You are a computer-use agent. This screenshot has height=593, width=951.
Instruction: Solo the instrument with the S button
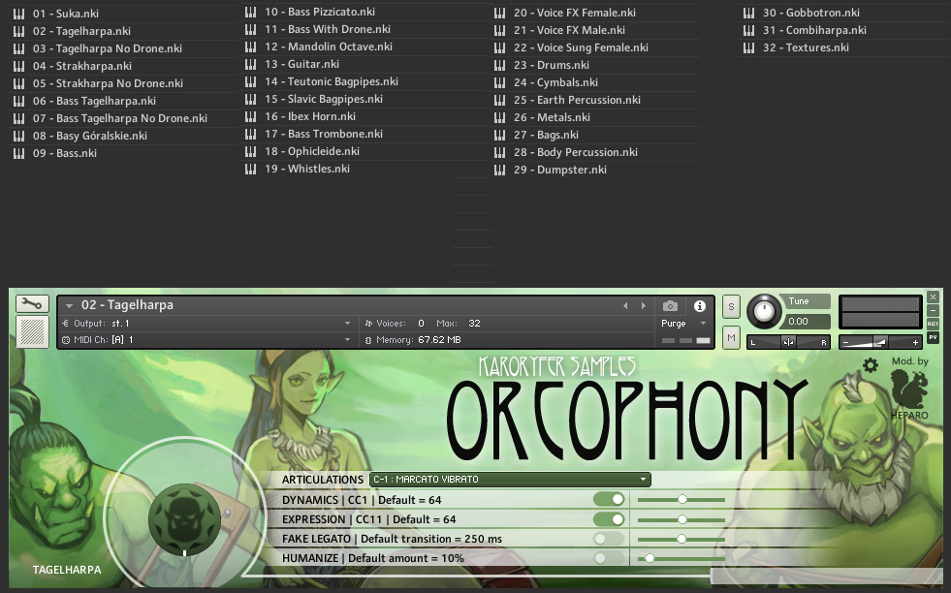coord(732,307)
